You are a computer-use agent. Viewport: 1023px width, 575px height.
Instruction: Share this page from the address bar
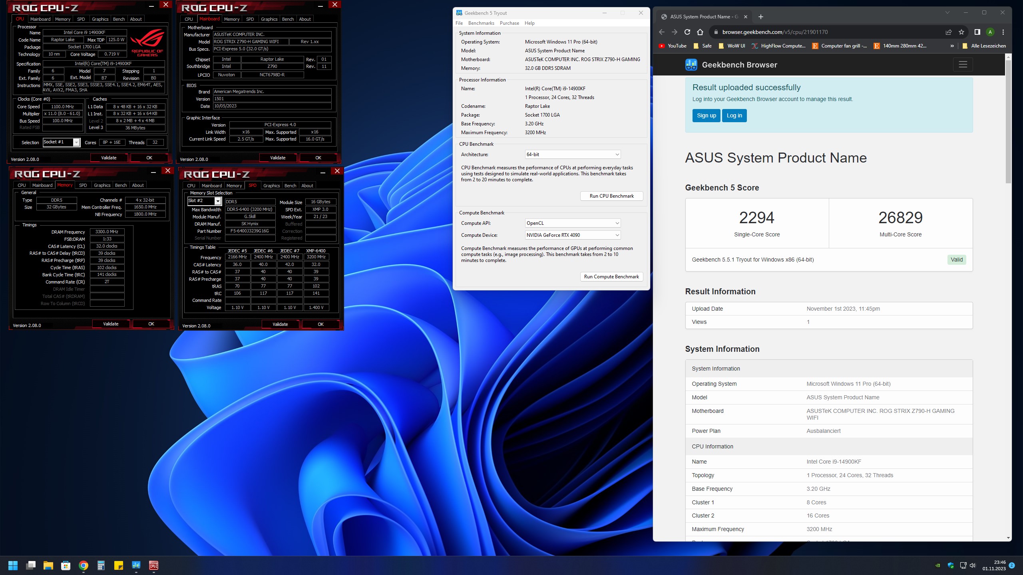click(948, 32)
